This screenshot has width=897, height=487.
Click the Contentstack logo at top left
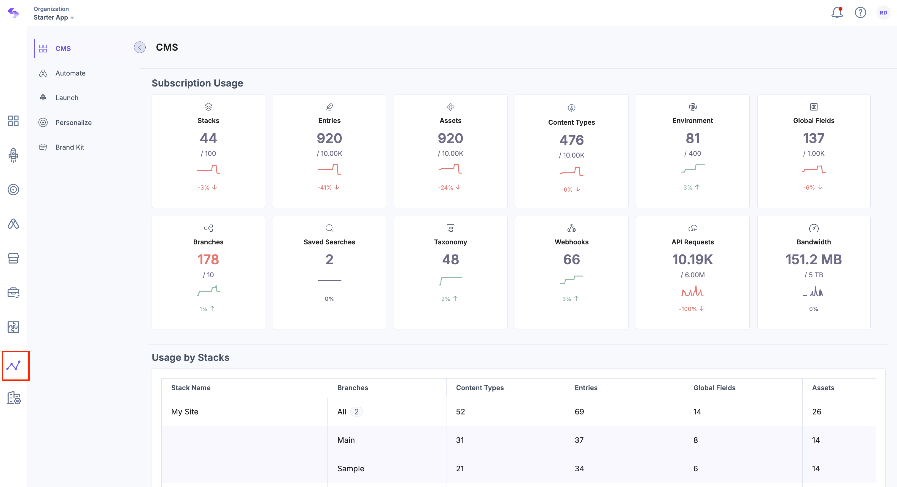coord(13,13)
